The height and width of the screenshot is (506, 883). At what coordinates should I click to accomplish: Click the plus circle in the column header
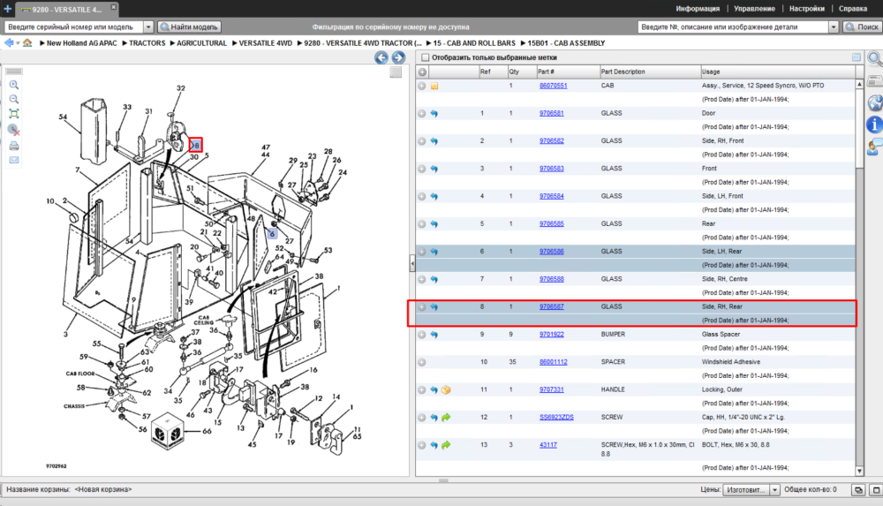click(x=422, y=72)
